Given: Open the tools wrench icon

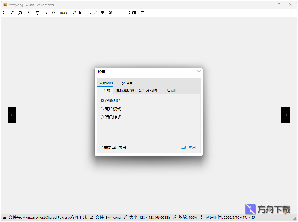Looking at the screenshot, I should coord(111,13).
